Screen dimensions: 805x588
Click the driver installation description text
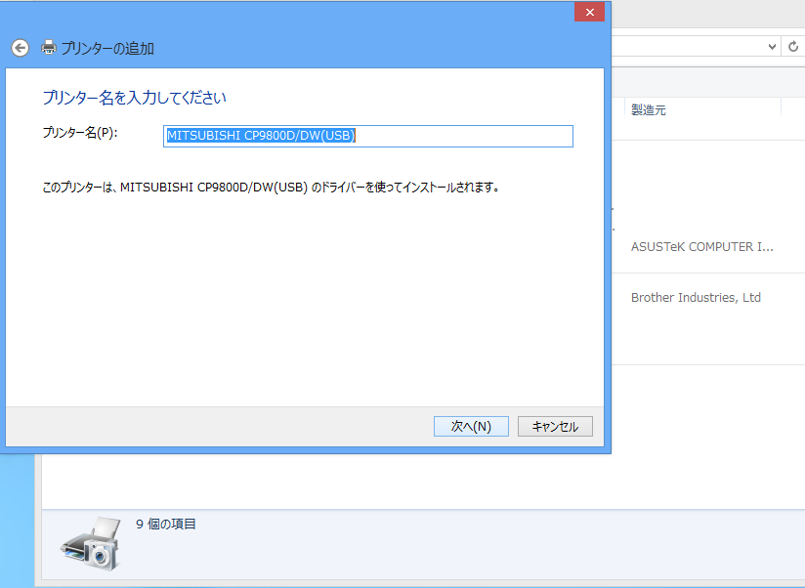click(271, 188)
